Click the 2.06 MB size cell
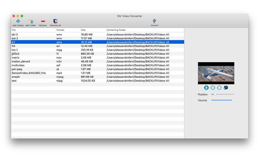The height and width of the screenshot is (162, 259). 86,58
